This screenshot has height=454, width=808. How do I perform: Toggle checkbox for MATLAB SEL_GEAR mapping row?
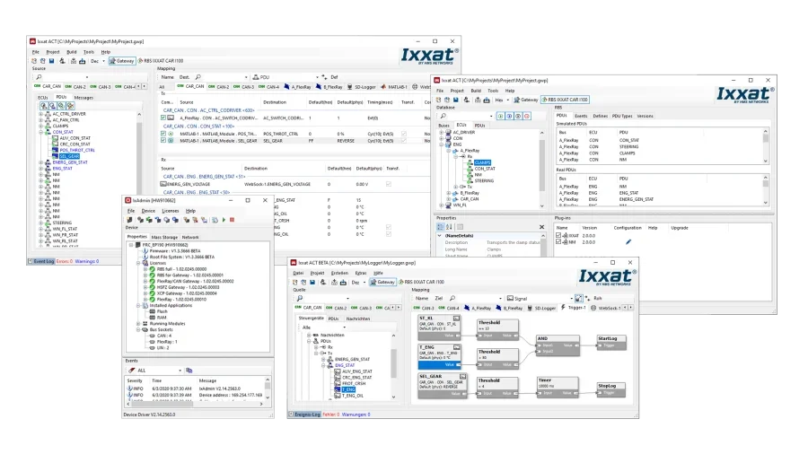tap(163, 140)
